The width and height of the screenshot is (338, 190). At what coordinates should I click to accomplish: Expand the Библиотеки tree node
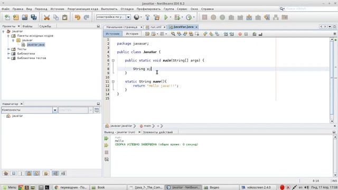point(8,54)
